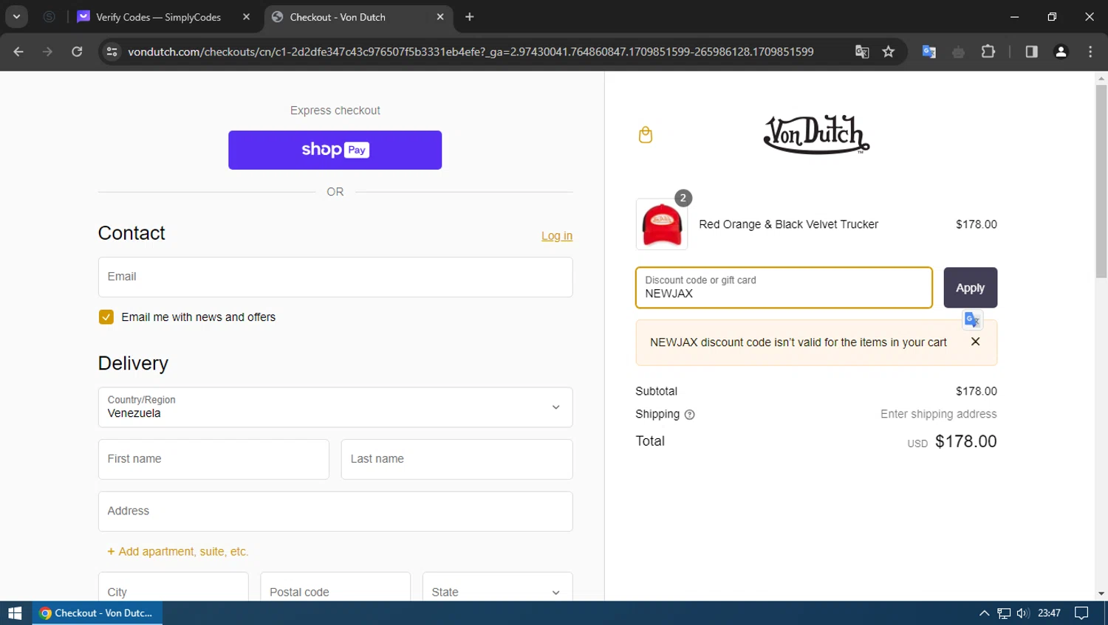Image resolution: width=1108 pixels, height=625 pixels.
Task: Close the Verify Codes tab
Action: tap(247, 17)
